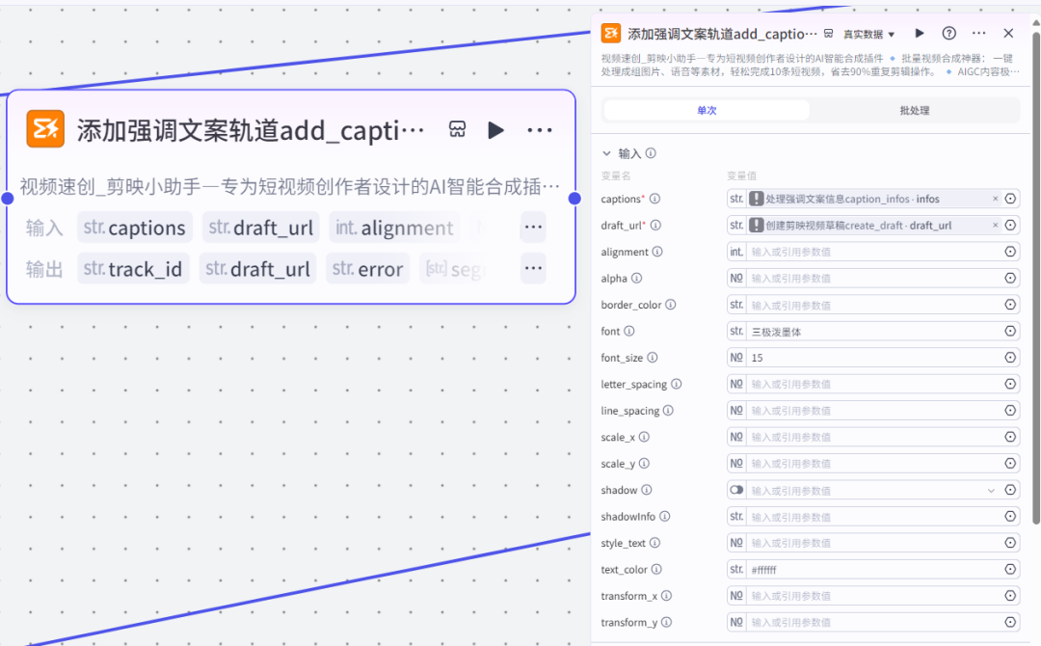Remove the draft_url variable reference
The width and height of the screenshot is (1041, 646).
pyautogui.click(x=995, y=225)
